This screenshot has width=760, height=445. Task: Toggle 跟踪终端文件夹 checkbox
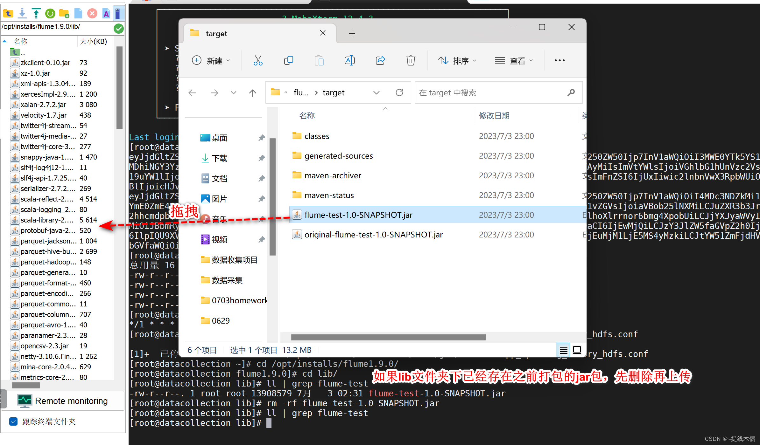click(13, 421)
